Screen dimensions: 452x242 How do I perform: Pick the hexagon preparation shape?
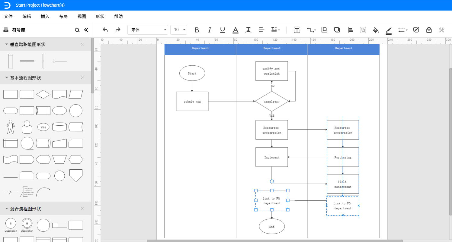click(x=76, y=159)
